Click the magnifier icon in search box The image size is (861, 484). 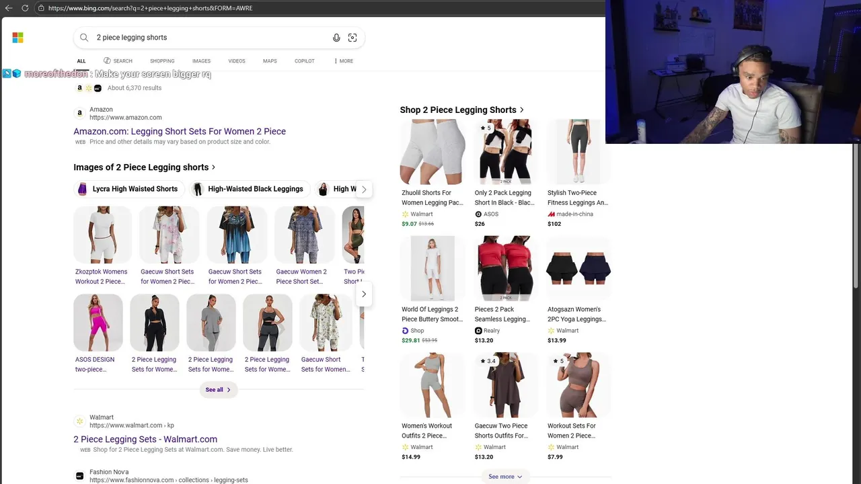(84, 38)
